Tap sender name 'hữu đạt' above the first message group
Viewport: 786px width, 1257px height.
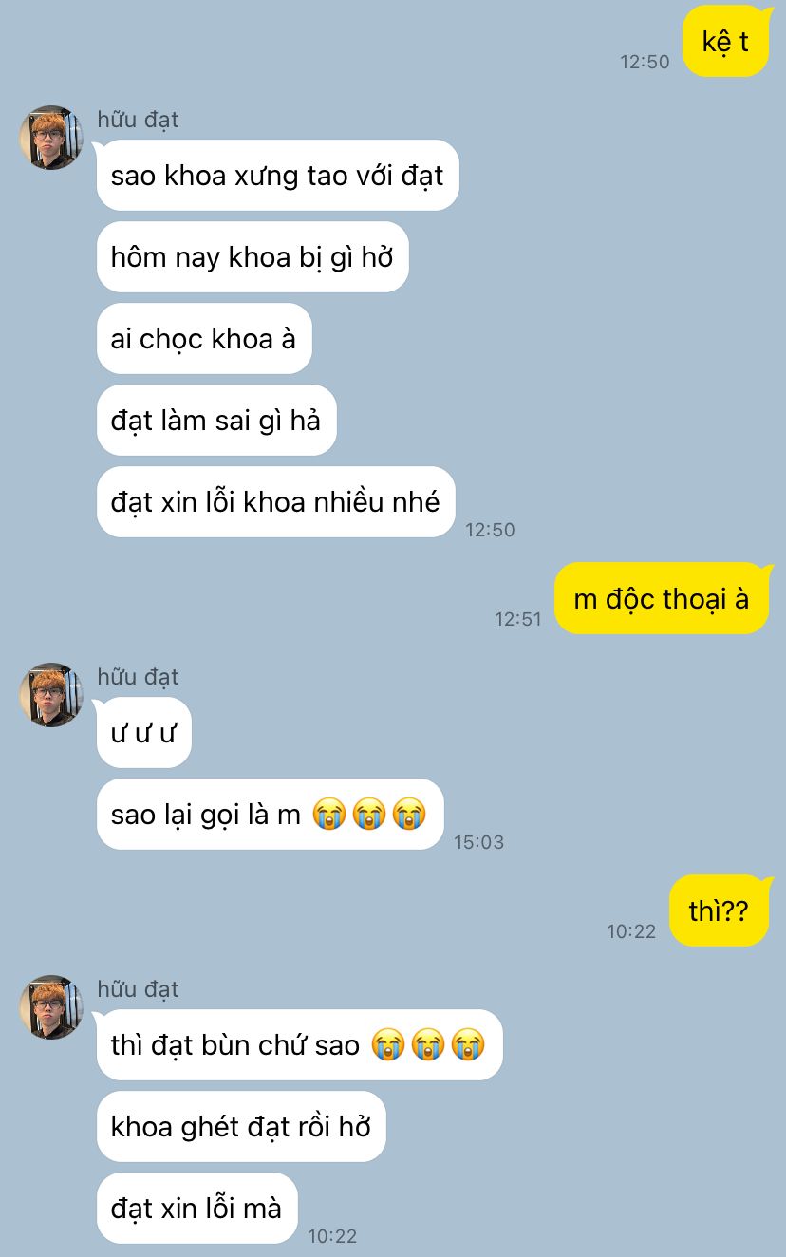[138, 120]
